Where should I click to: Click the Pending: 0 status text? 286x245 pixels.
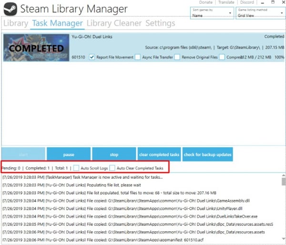[x=11, y=168]
